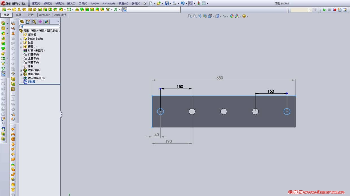The height and width of the screenshot is (196, 350).
Task: Click the Zoom to Area icon
Action: (195, 16)
